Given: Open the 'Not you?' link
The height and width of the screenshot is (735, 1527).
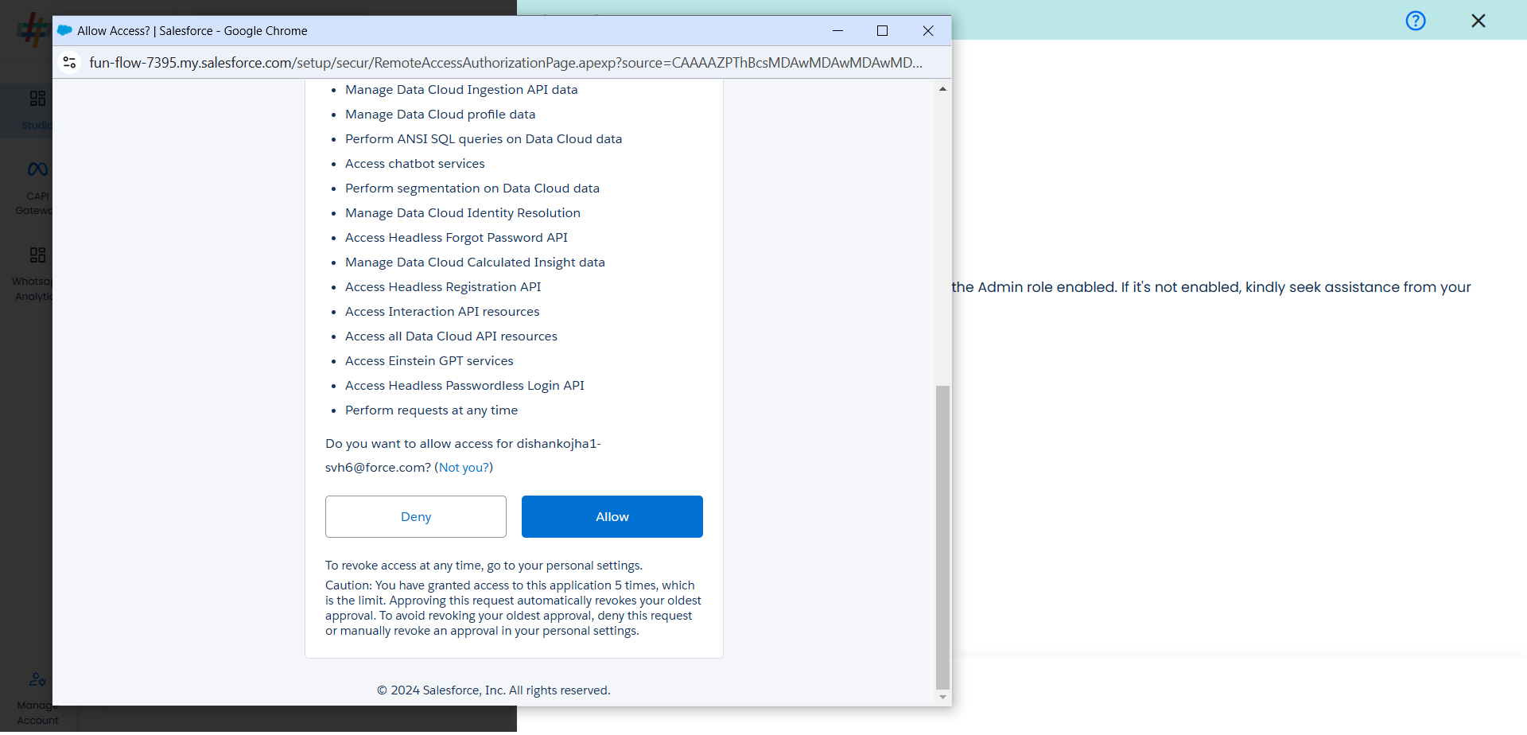Looking at the screenshot, I should coord(465,468).
